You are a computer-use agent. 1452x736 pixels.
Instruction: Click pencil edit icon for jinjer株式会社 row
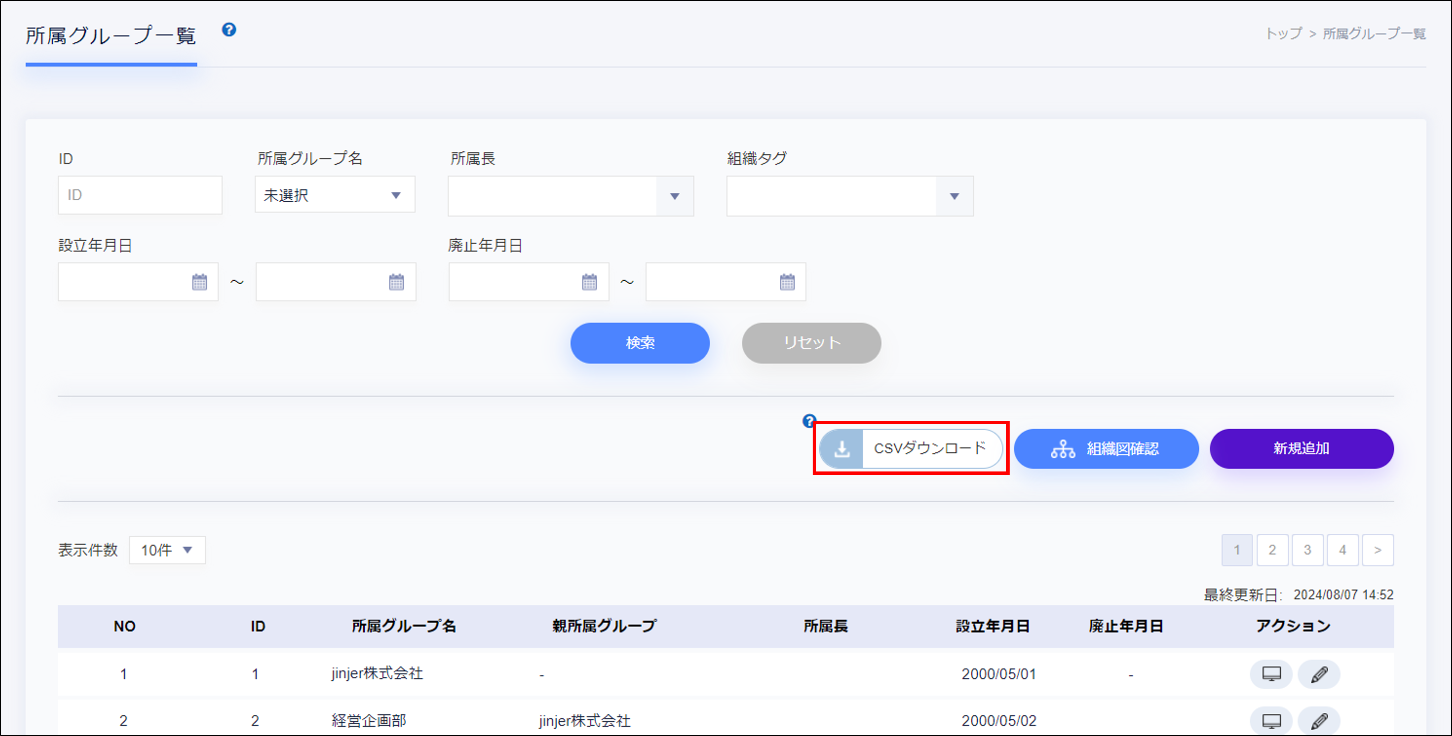1319,674
